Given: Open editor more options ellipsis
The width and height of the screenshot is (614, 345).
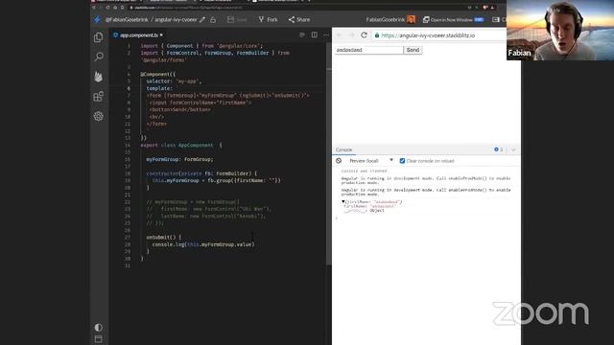Looking at the screenshot, I should 326,35.
